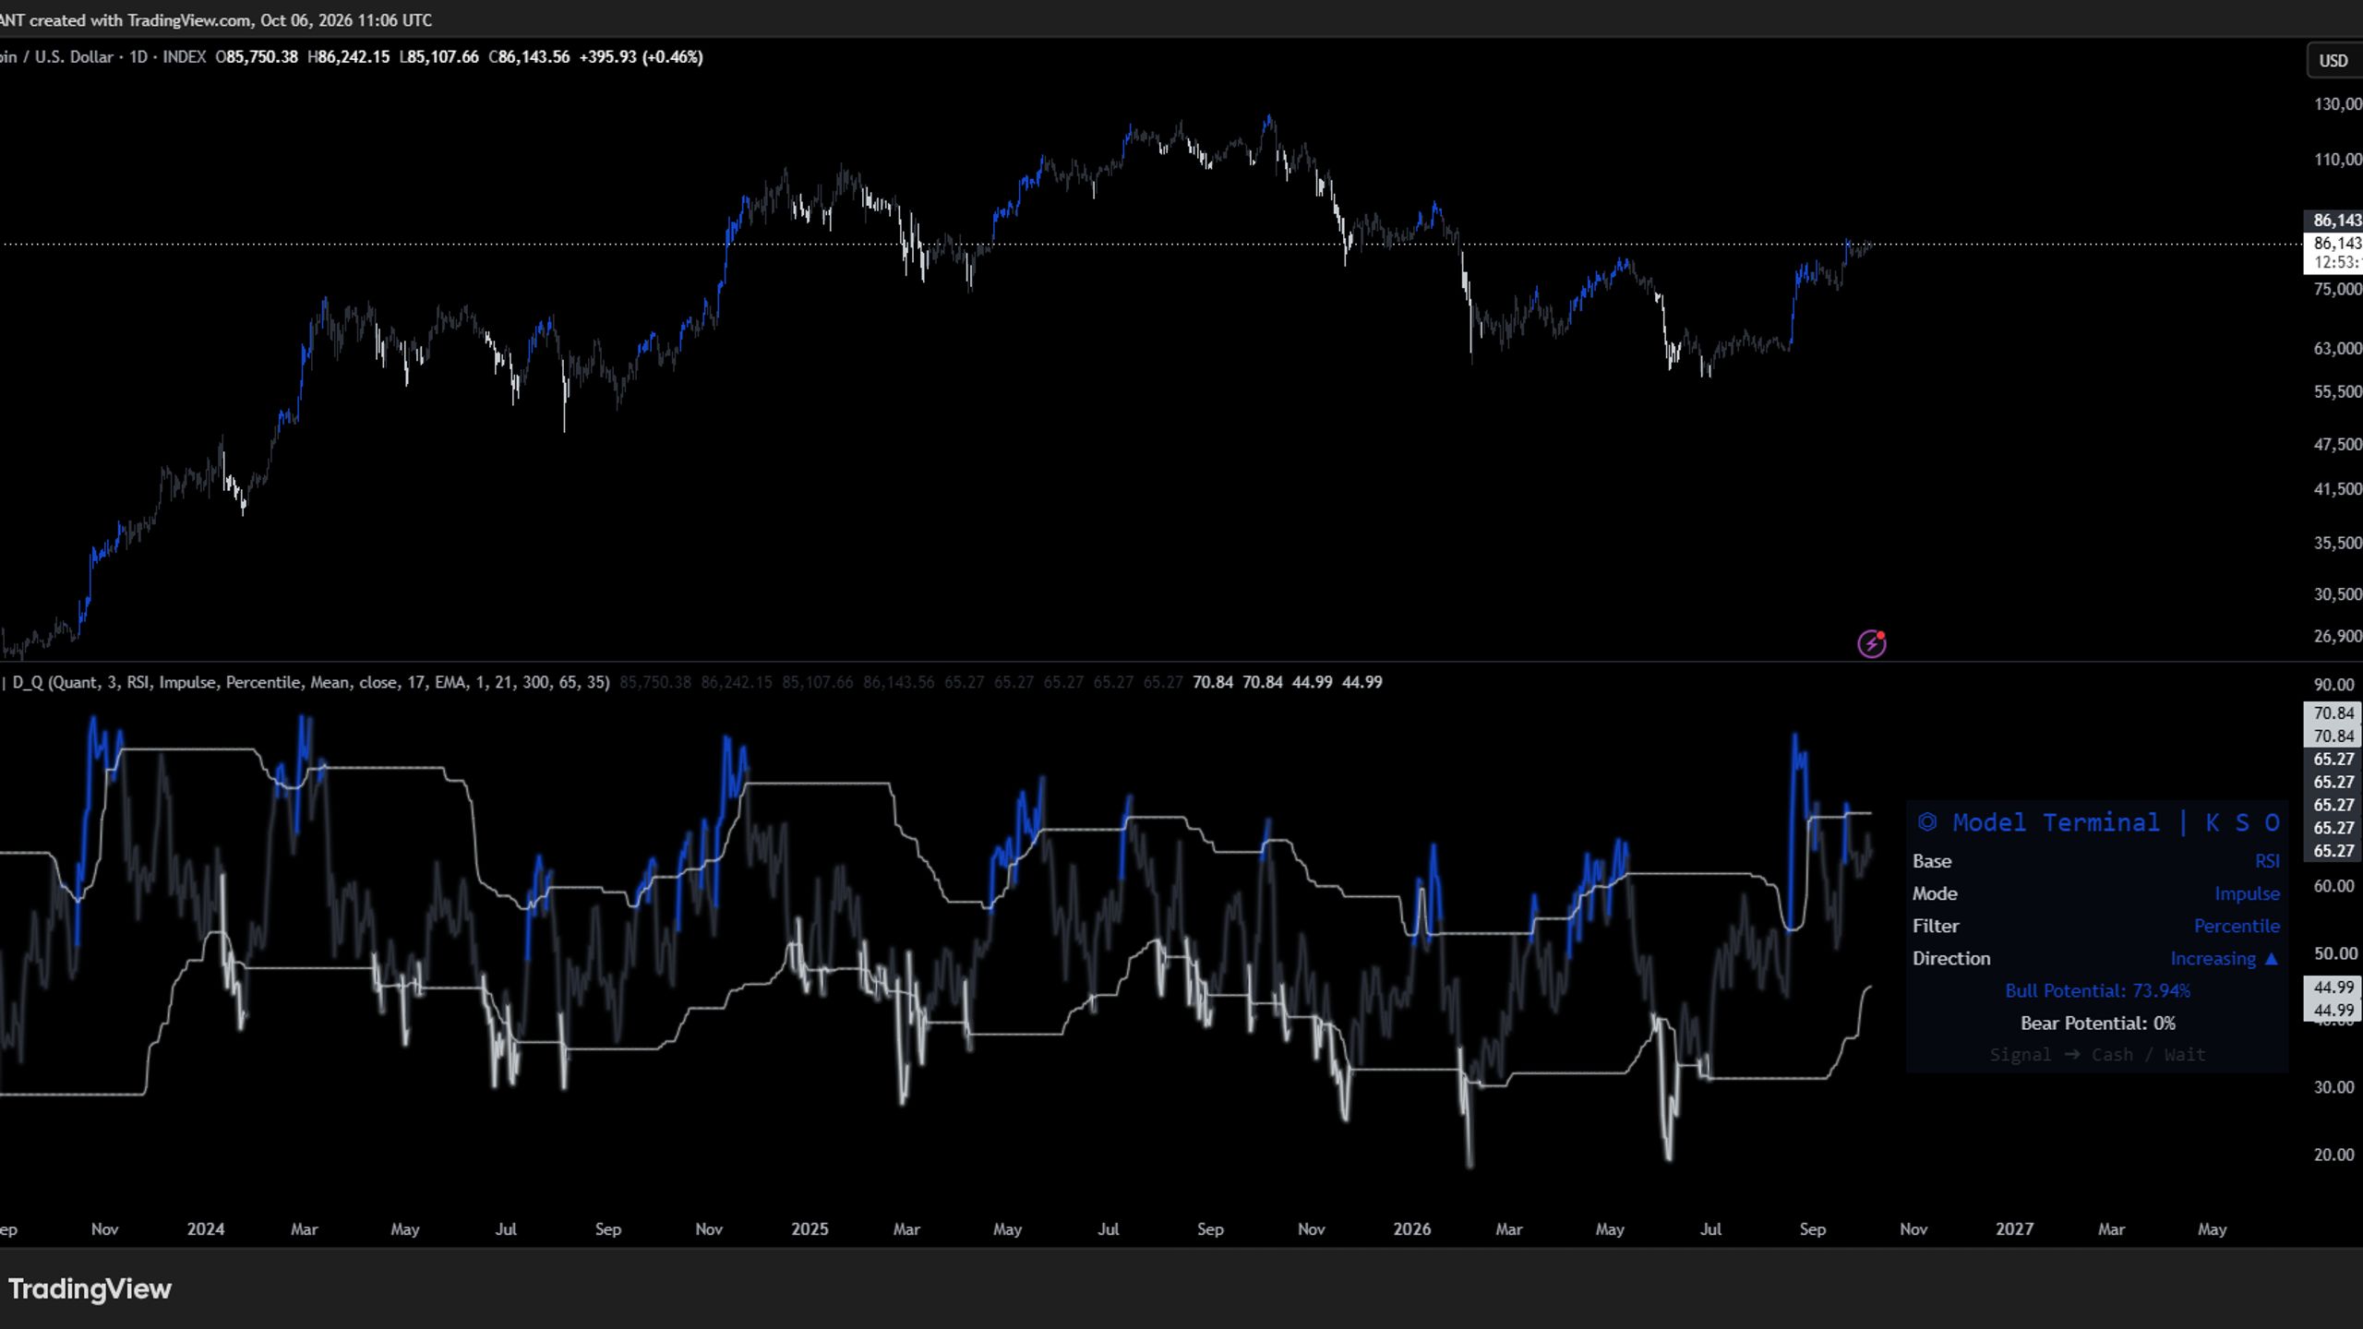Click the 2026 label on time axis

point(1411,1229)
